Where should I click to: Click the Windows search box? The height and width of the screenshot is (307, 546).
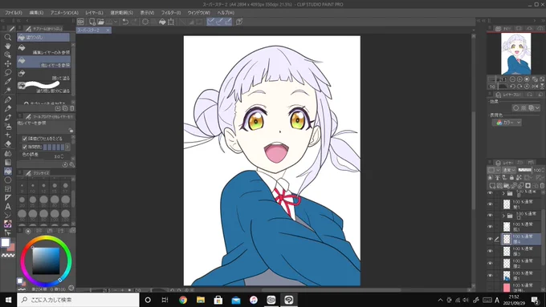coord(78,300)
